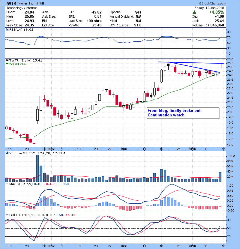240x249 pixels.
Task: Click the Nov label on price chart axis
Action: pyautogui.click(x=52, y=149)
